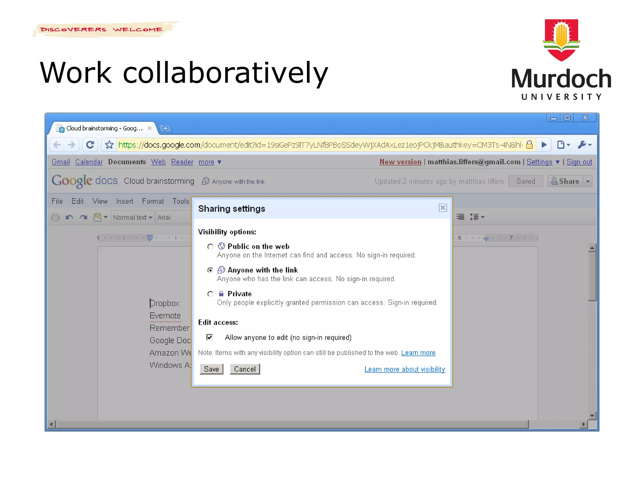Viewport: 644px width, 483px height.
Task: Click the undo icon
Action: (x=69, y=217)
